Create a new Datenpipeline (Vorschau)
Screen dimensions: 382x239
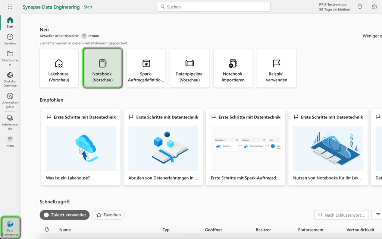[x=190, y=68]
